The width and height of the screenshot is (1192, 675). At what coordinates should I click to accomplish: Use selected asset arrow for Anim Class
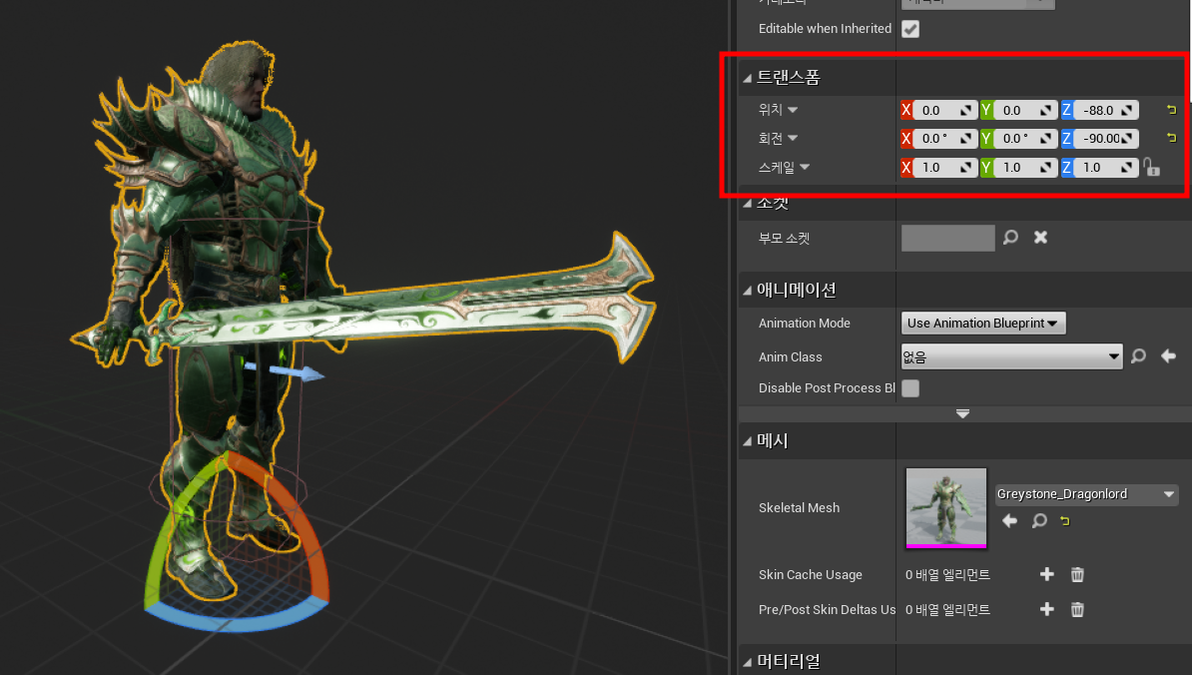point(1168,356)
